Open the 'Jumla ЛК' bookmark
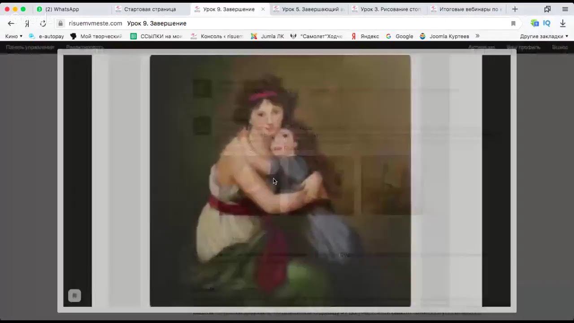The image size is (574, 323). (x=267, y=36)
